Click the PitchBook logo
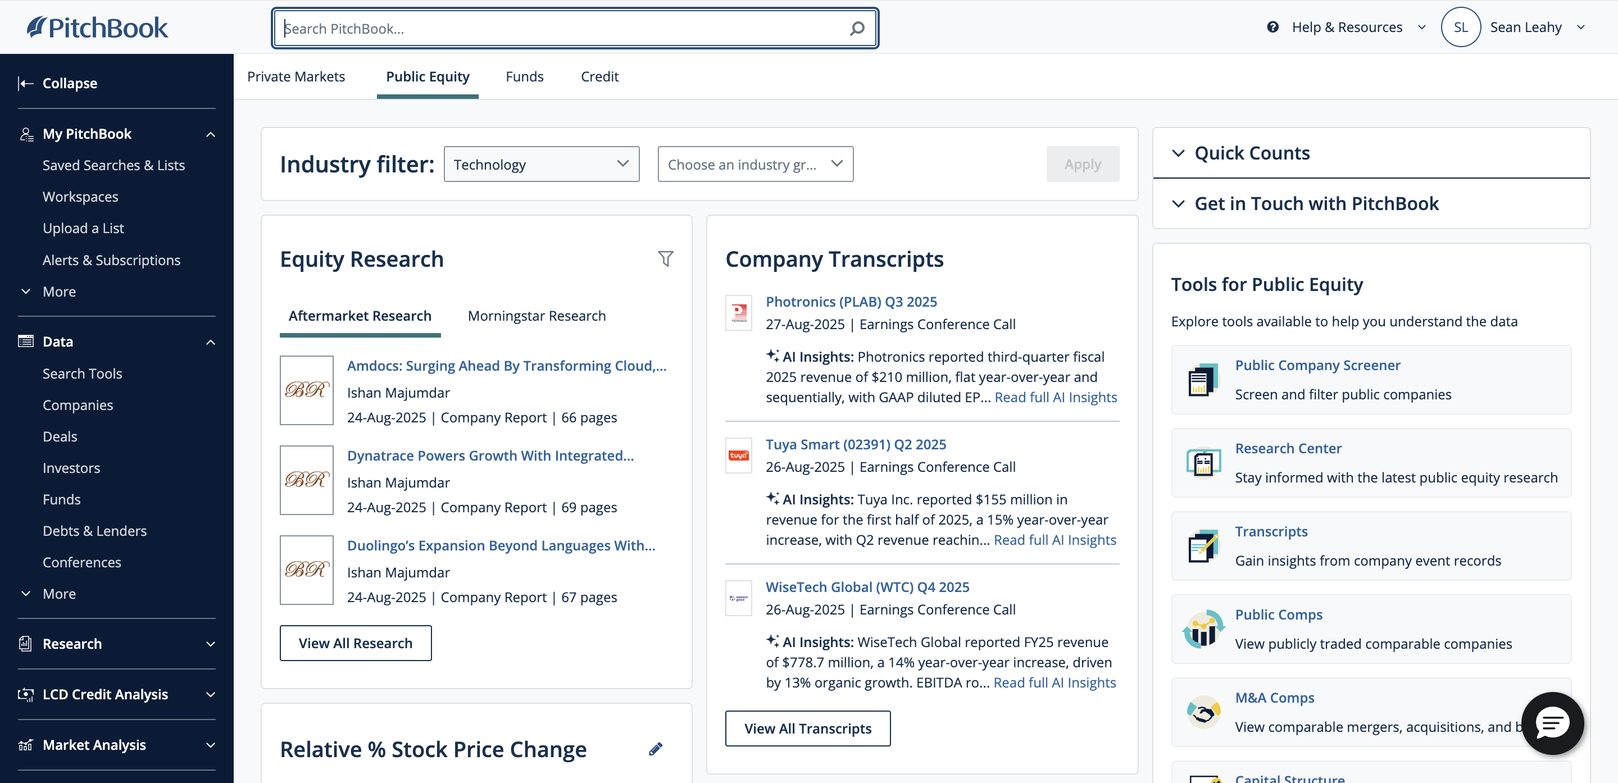 coord(97,26)
